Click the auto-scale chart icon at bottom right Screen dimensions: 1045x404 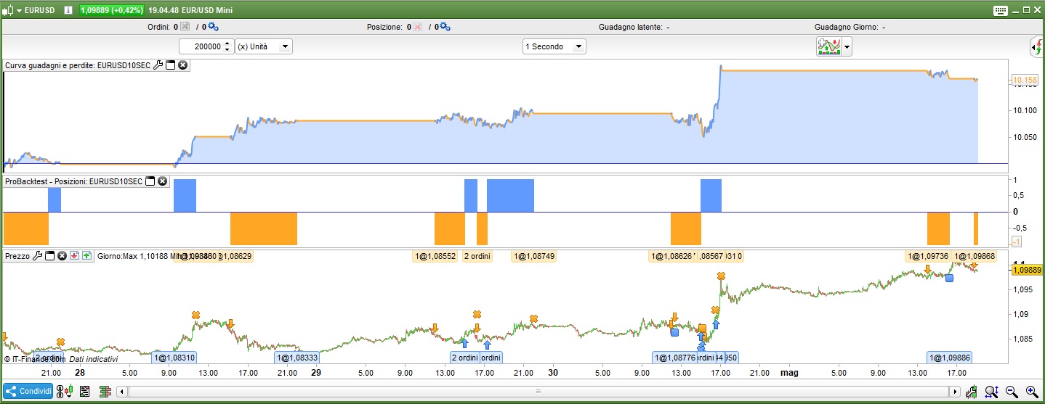[x=972, y=392]
